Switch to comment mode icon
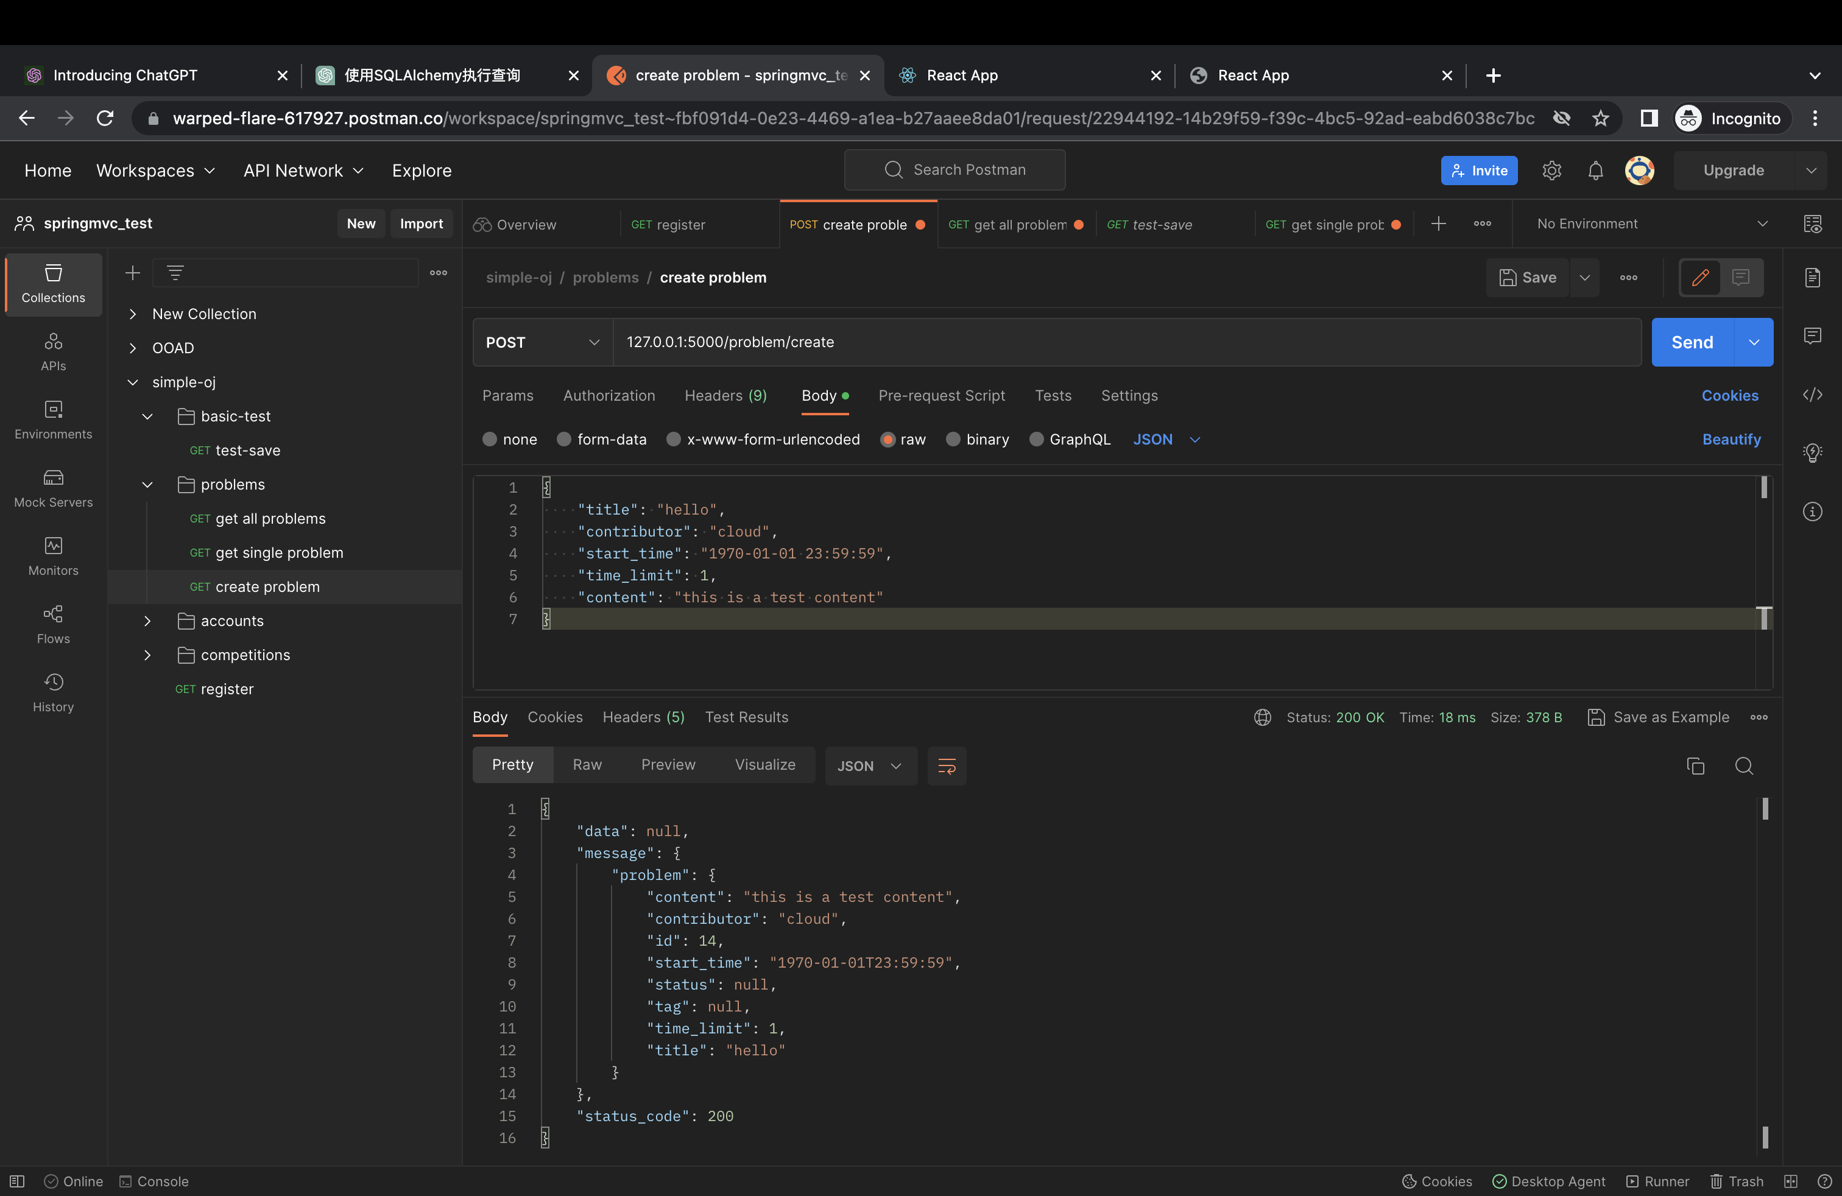This screenshot has height=1196, width=1842. pyautogui.click(x=1741, y=278)
